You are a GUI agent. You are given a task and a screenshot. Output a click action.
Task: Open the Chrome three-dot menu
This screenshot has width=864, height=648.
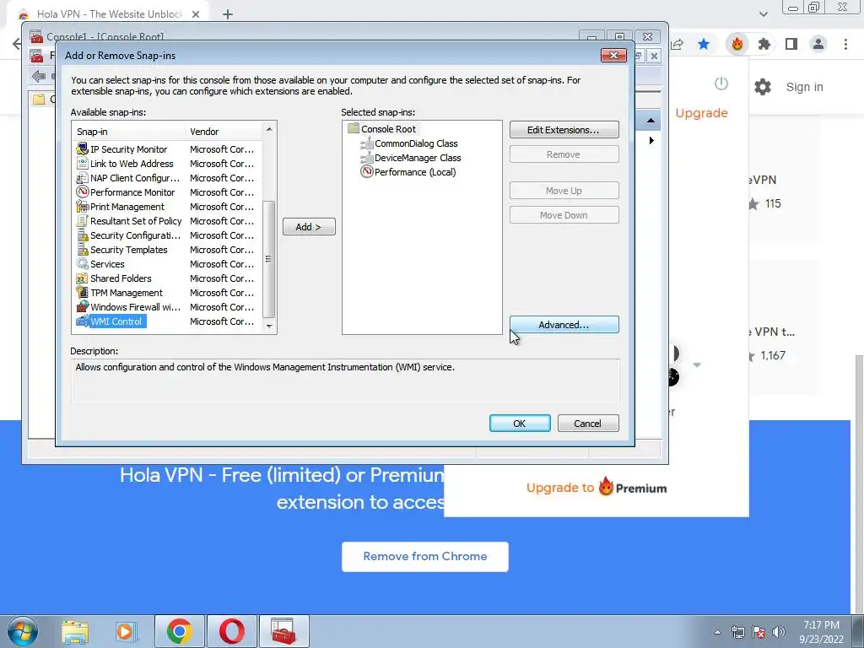pyautogui.click(x=845, y=44)
